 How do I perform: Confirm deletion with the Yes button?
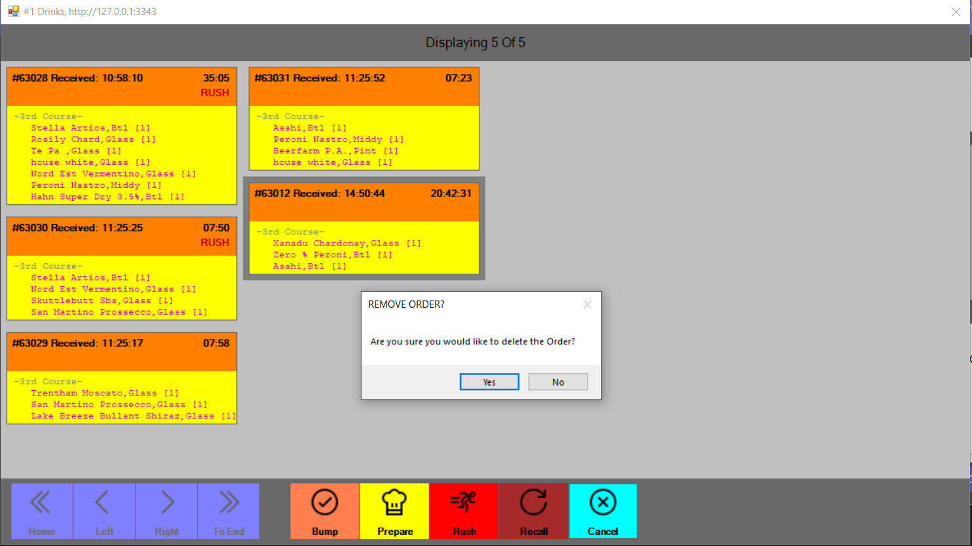[489, 382]
